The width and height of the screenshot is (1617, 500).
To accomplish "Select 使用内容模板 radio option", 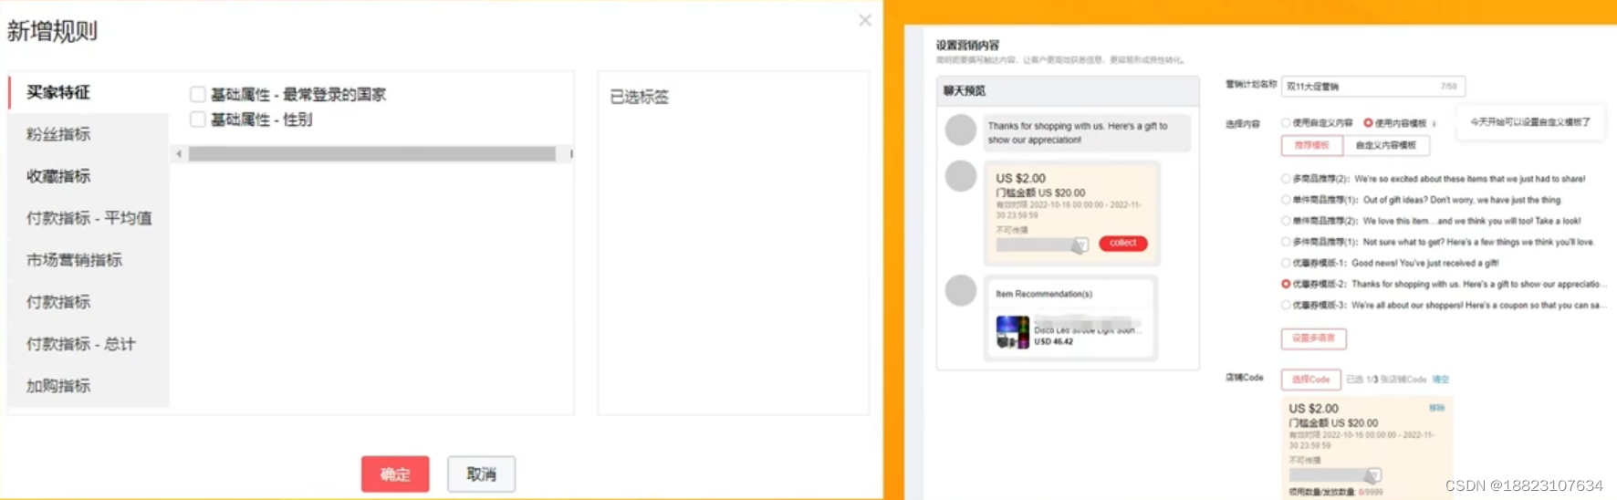I will tap(1368, 122).
